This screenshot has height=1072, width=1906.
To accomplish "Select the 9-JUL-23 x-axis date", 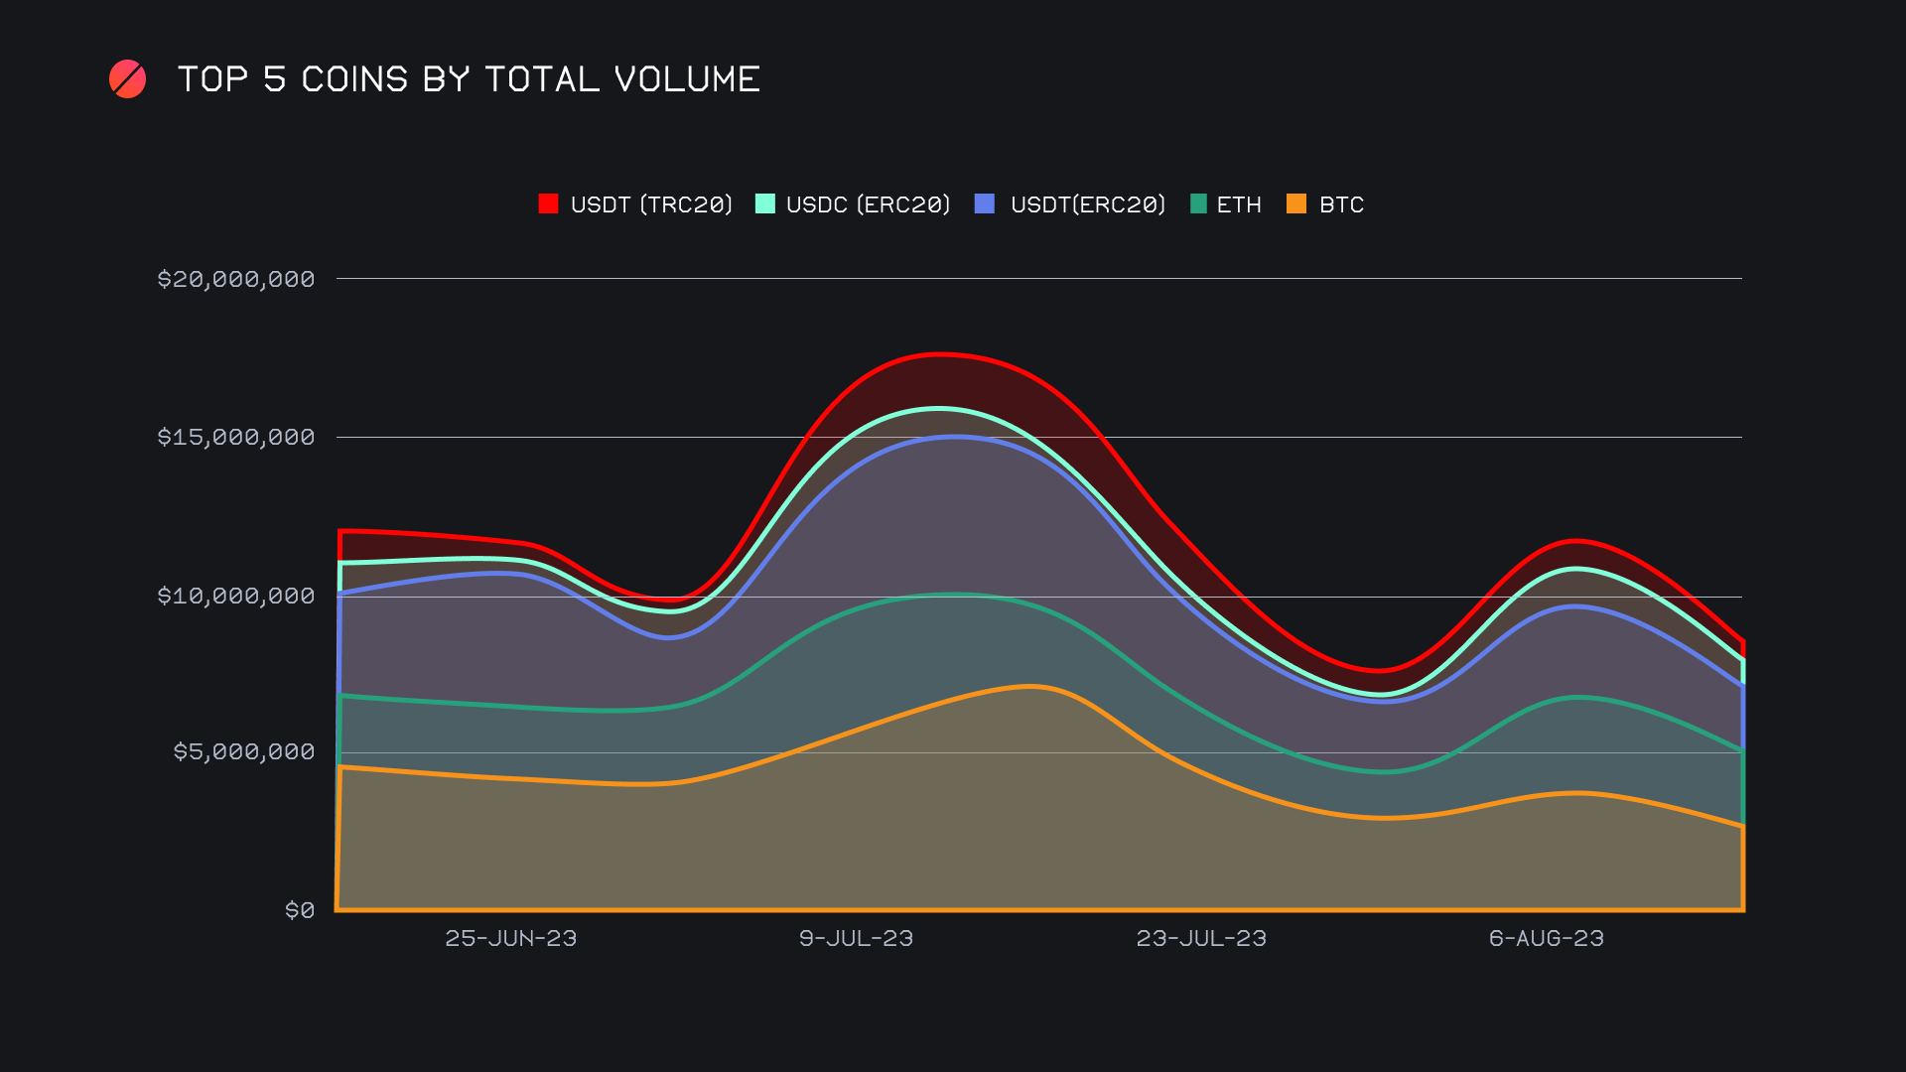I will (856, 938).
